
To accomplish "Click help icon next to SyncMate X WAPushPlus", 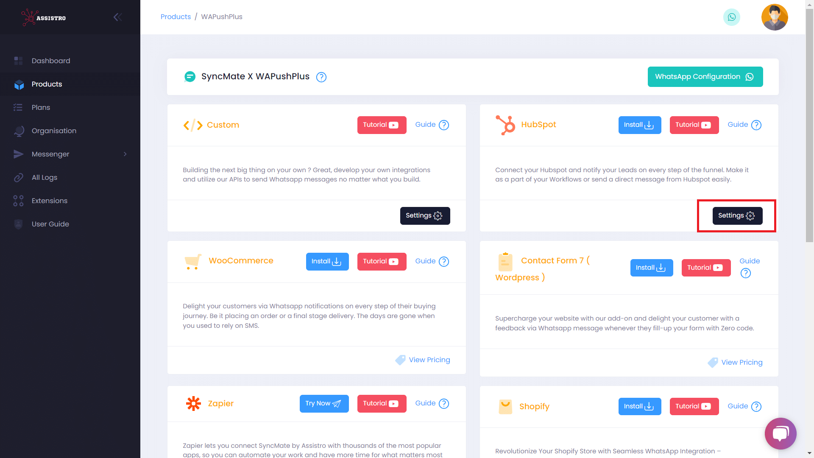I will click(x=321, y=77).
